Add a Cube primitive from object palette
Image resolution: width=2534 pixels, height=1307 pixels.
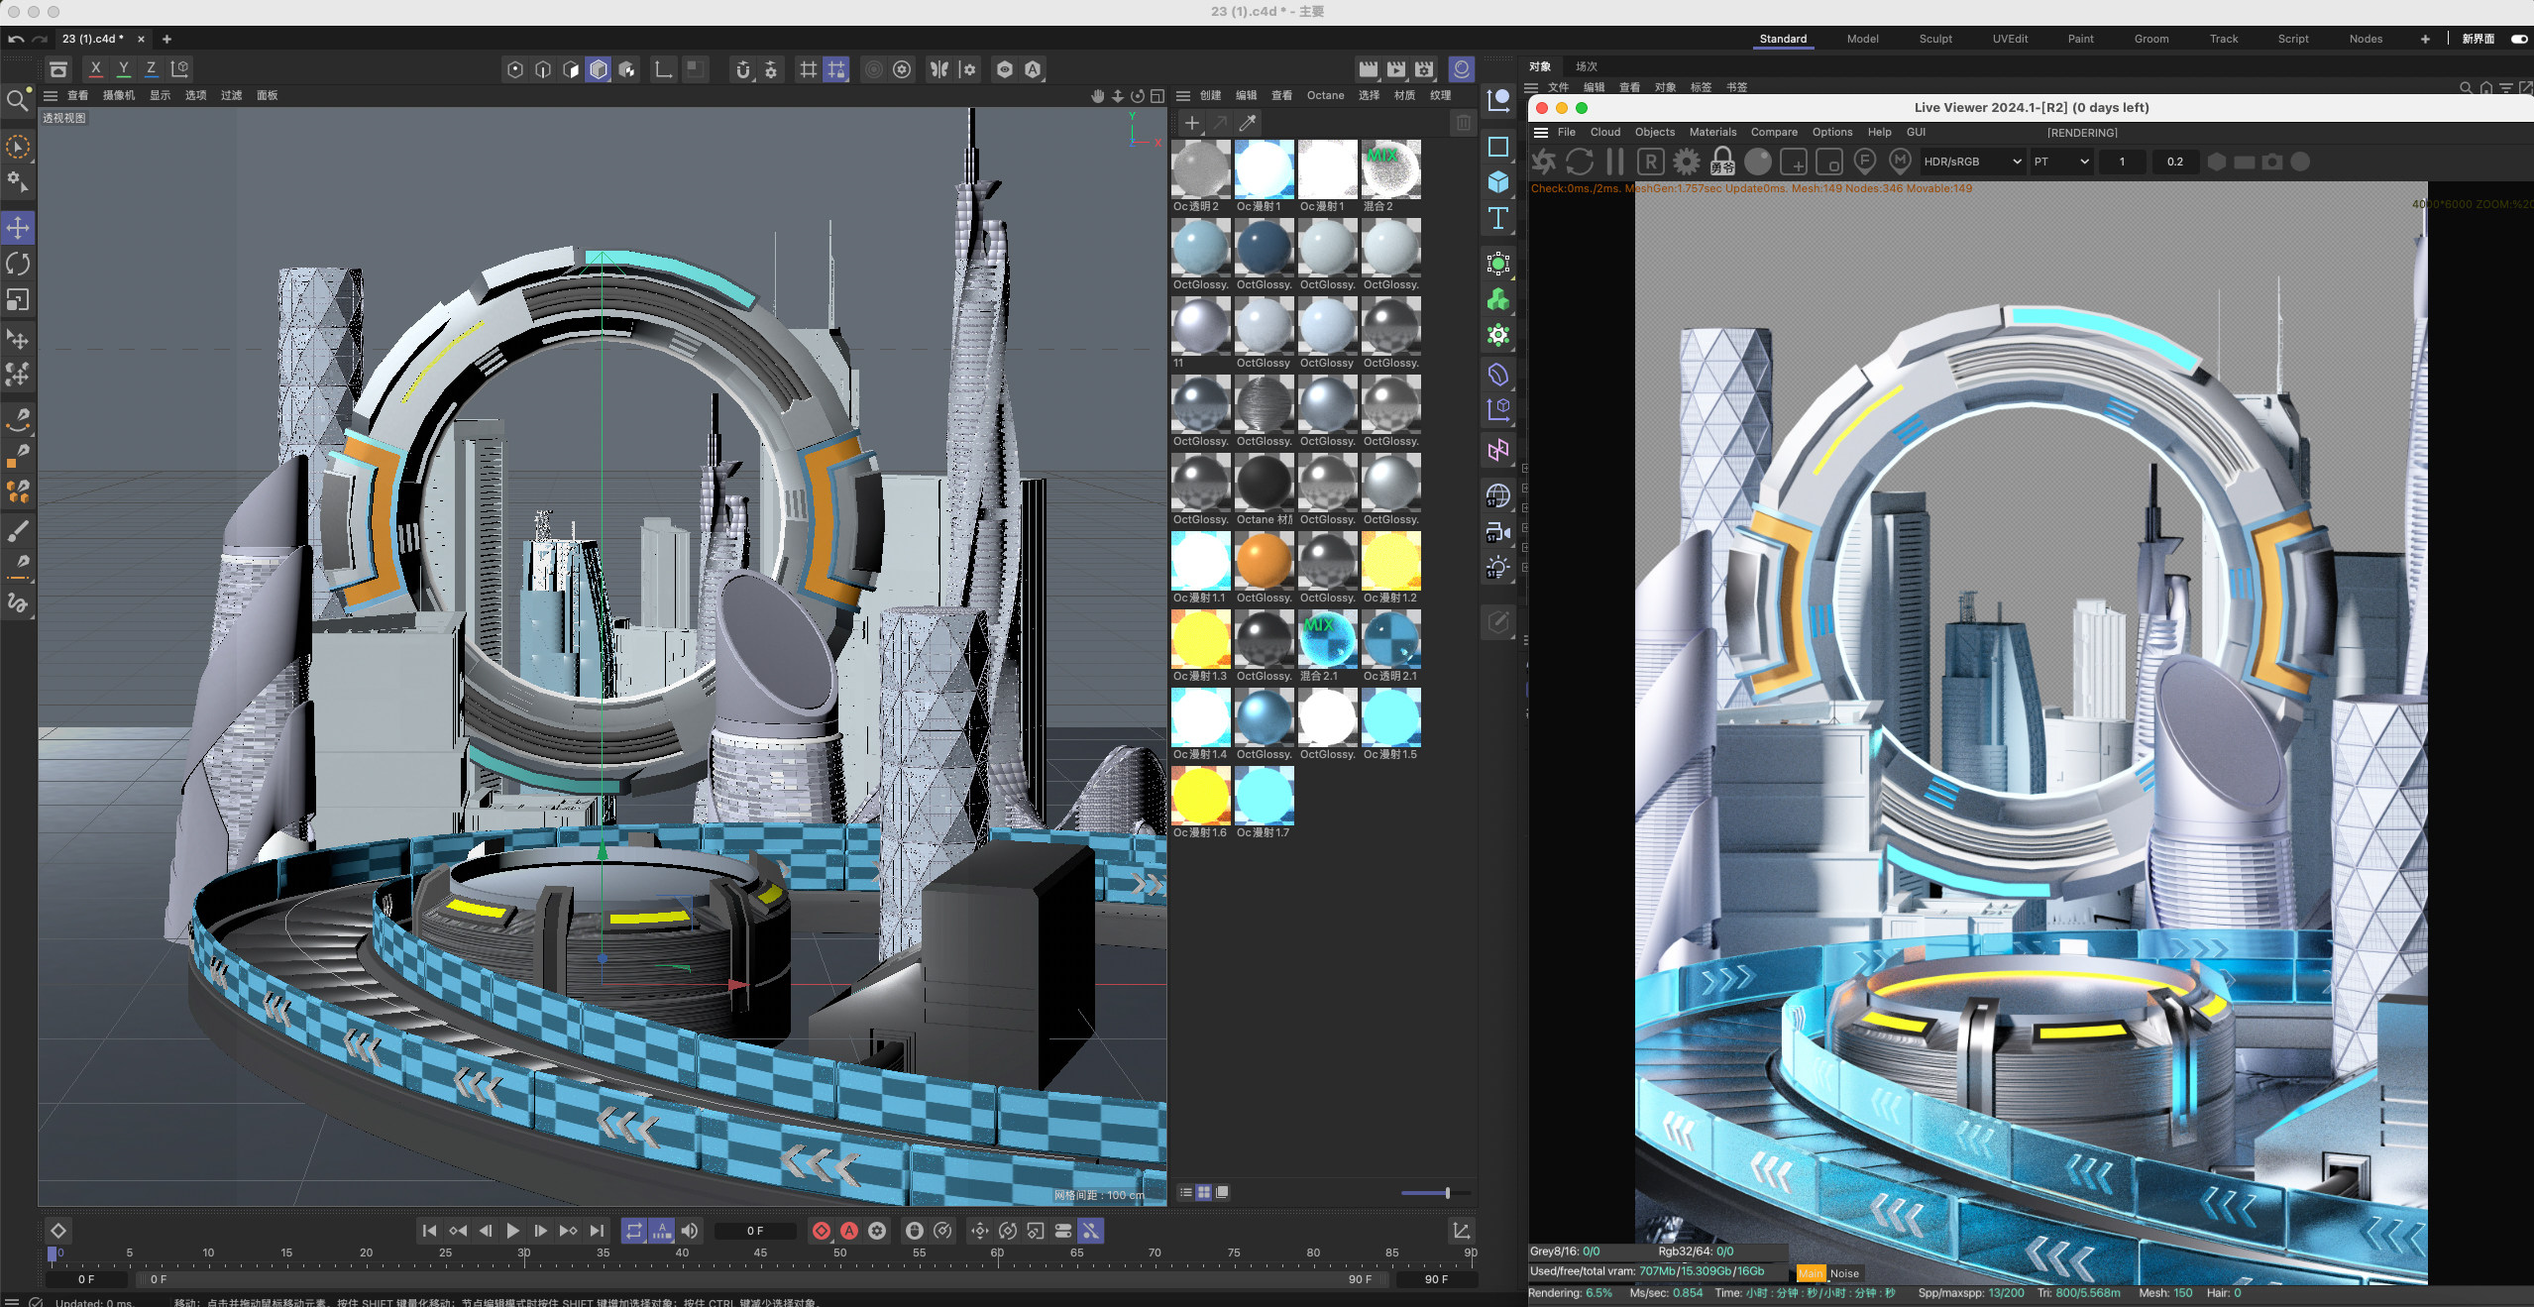point(1497,182)
